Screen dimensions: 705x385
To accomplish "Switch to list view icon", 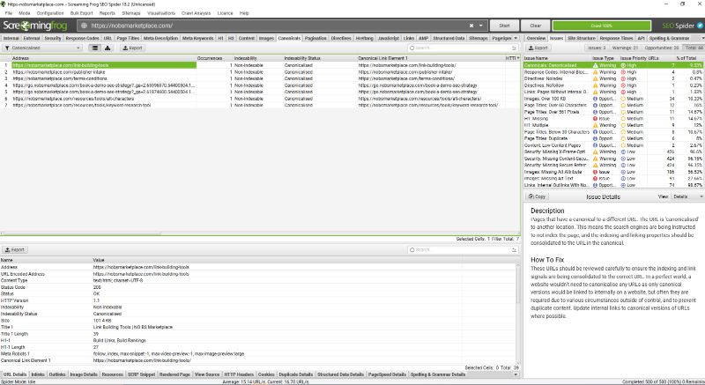I will tap(95, 48).
